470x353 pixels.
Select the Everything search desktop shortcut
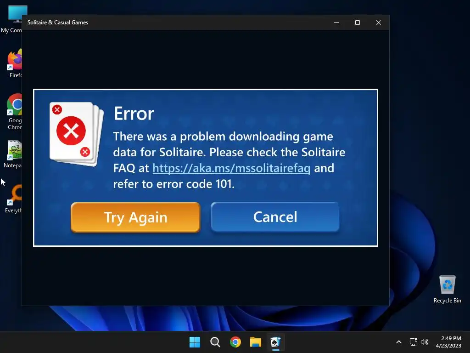click(13, 199)
